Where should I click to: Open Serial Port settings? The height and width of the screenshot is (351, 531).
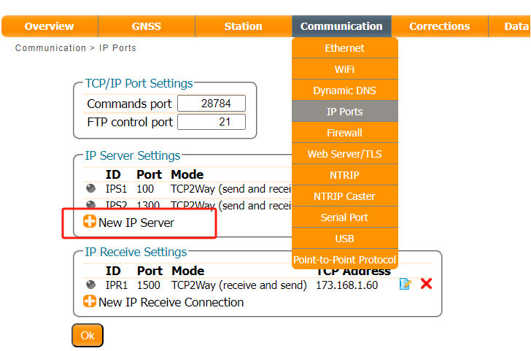pos(344,217)
